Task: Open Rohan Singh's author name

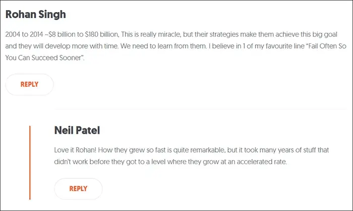Action: point(36,15)
